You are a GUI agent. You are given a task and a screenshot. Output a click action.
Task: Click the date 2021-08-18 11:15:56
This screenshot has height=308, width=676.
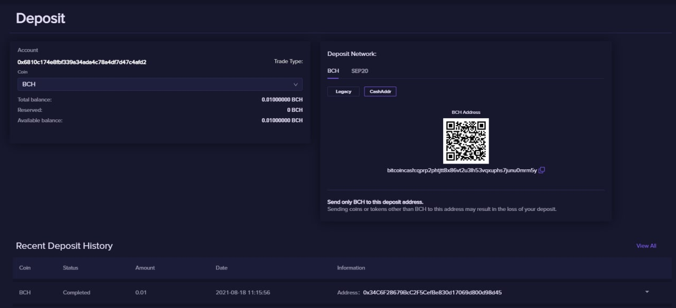pyautogui.click(x=243, y=292)
